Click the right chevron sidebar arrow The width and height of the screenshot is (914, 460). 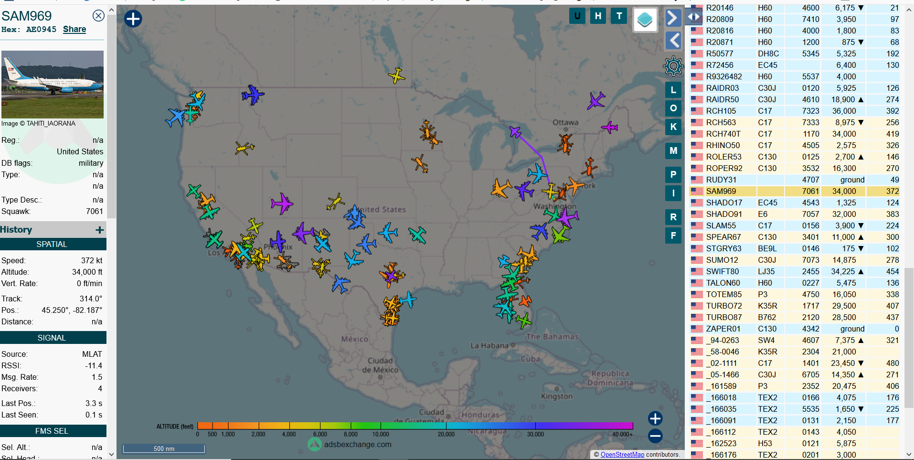pyautogui.click(x=673, y=18)
